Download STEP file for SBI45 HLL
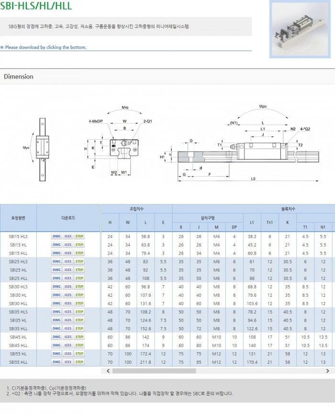The width and height of the screenshot is (335, 414). click(x=79, y=346)
